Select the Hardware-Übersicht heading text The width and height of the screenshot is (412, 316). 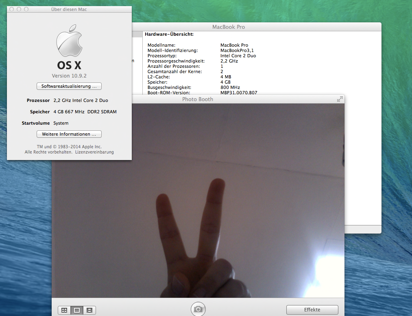pos(169,34)
